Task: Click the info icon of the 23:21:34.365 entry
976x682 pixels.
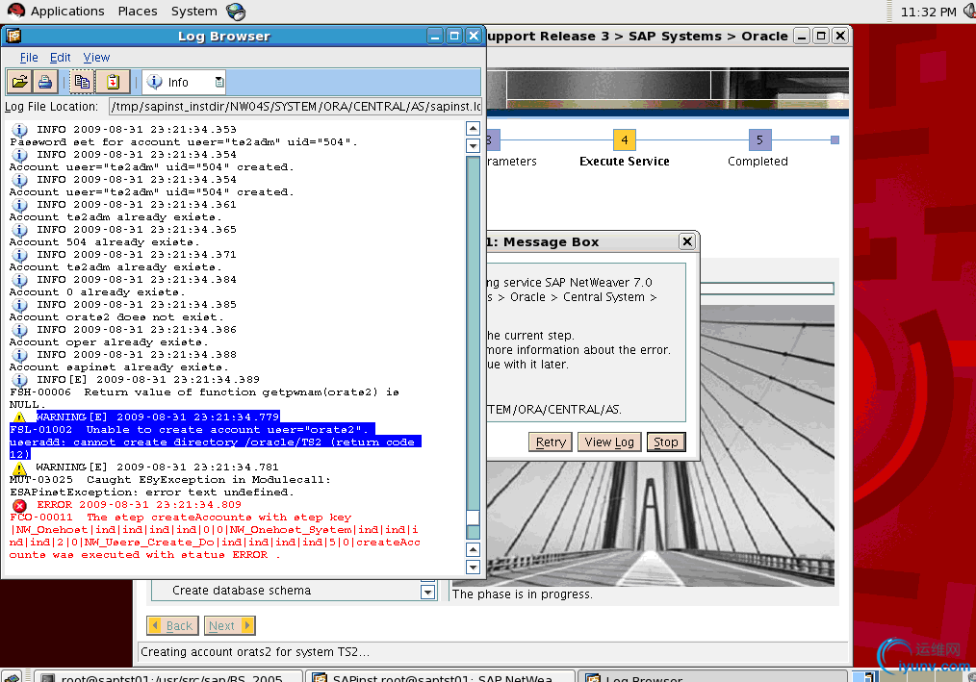Action: coord(19,230)
